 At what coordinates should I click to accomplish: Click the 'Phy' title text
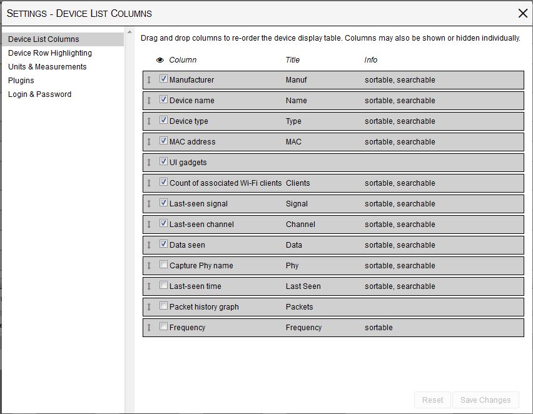click(x=292, y=266)
